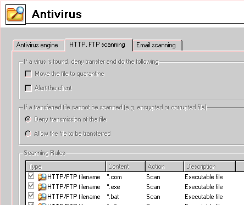Click the Content column header

tap(126, 167)
